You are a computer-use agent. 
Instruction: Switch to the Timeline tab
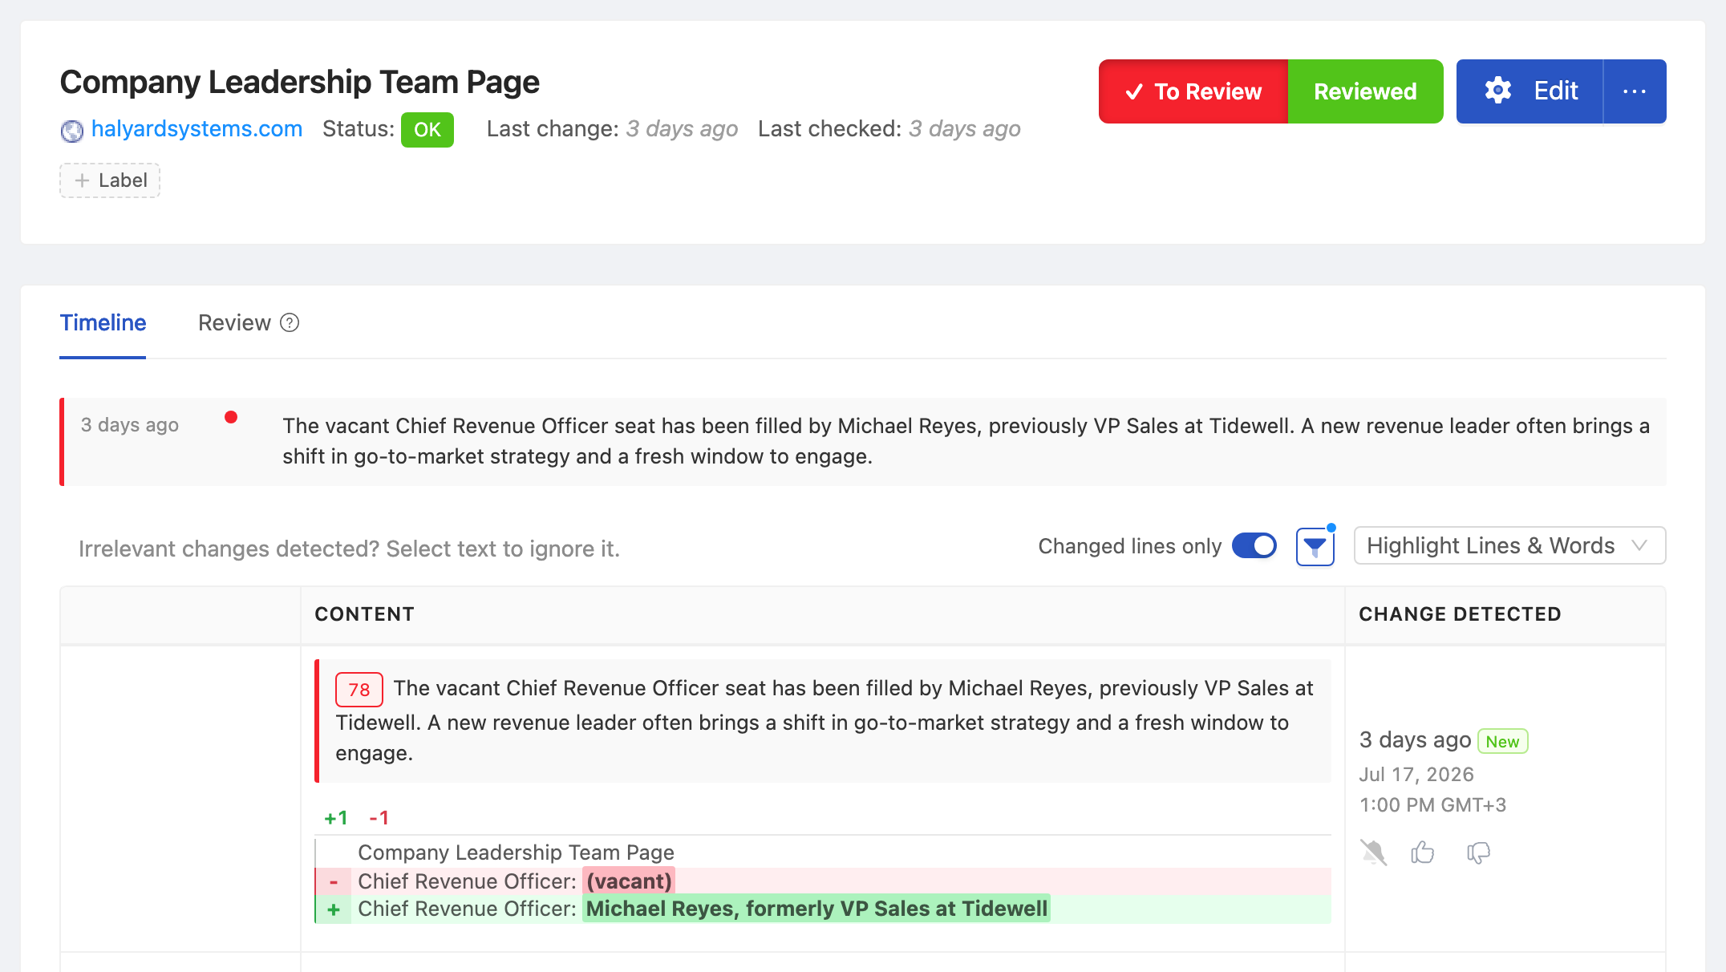point(103,323)
